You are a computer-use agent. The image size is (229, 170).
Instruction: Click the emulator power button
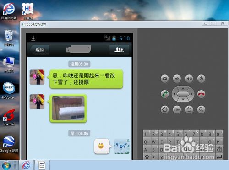pyautogui.click(x=201, y=79)
